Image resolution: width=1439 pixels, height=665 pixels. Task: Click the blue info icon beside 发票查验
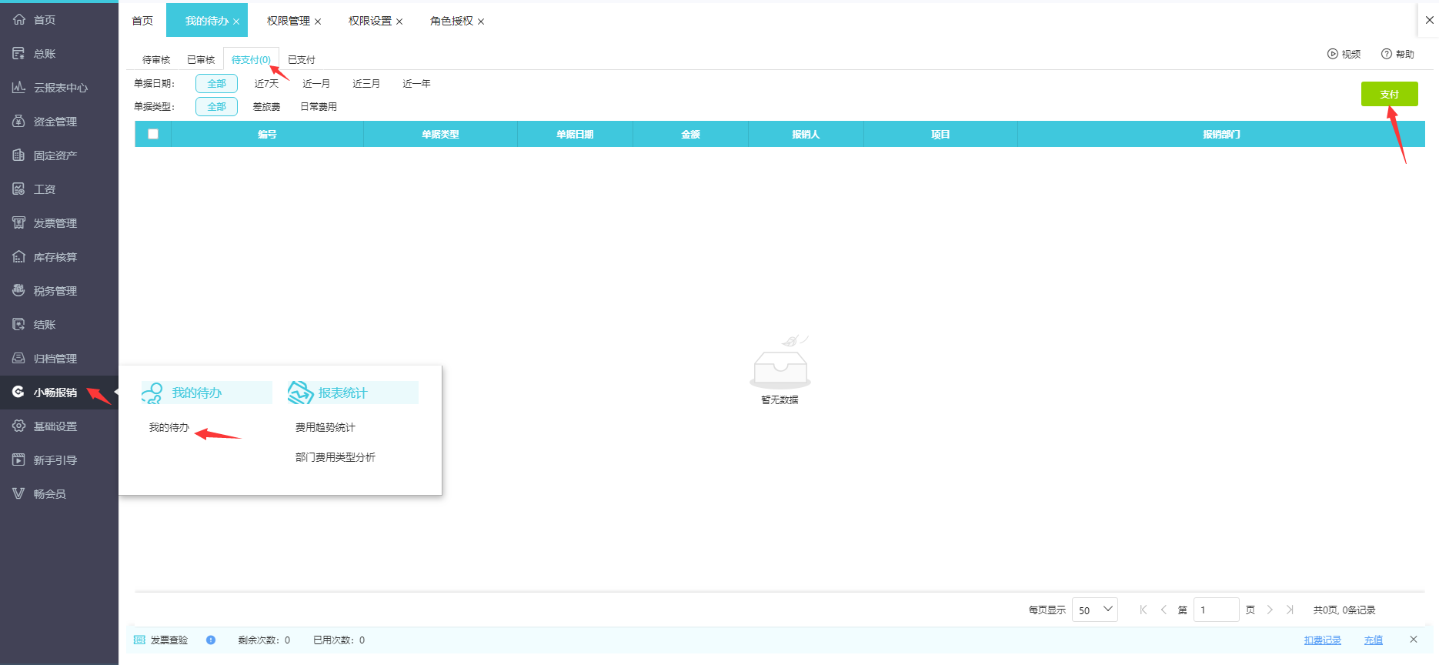[x=211, y=640]
